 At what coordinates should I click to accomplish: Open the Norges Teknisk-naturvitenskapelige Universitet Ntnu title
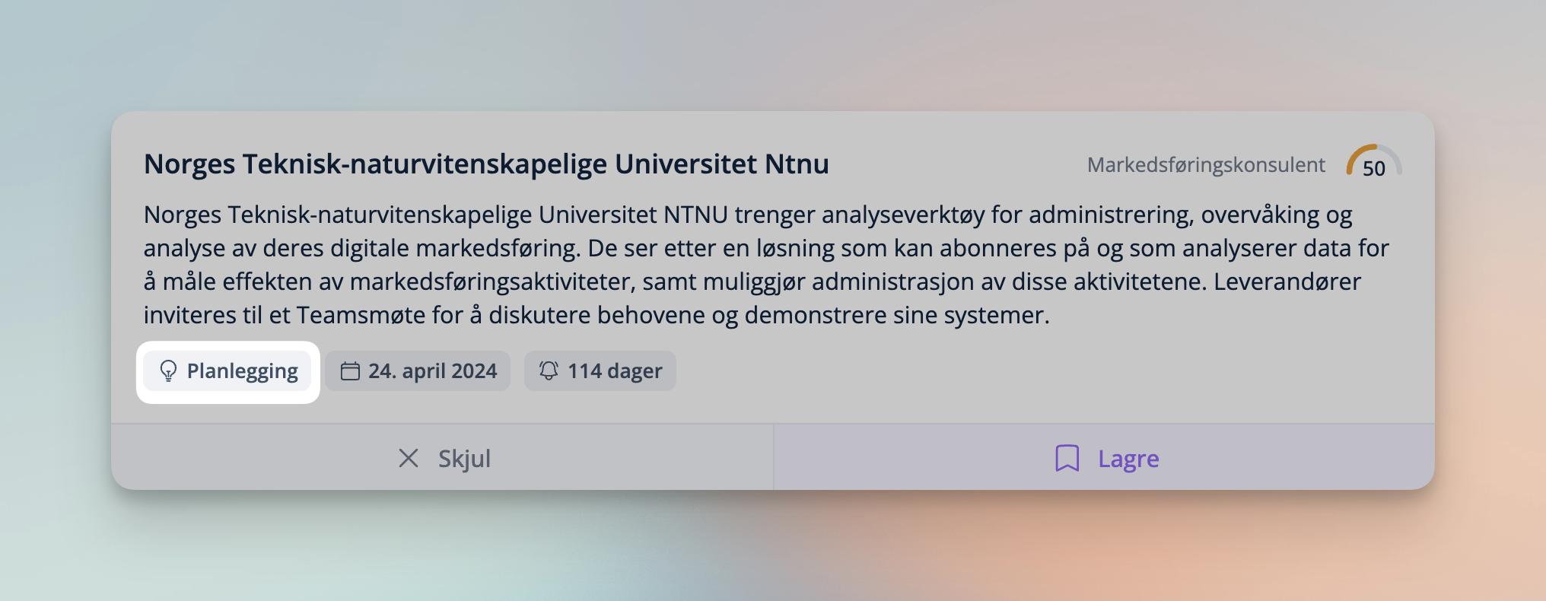(486, 164)
